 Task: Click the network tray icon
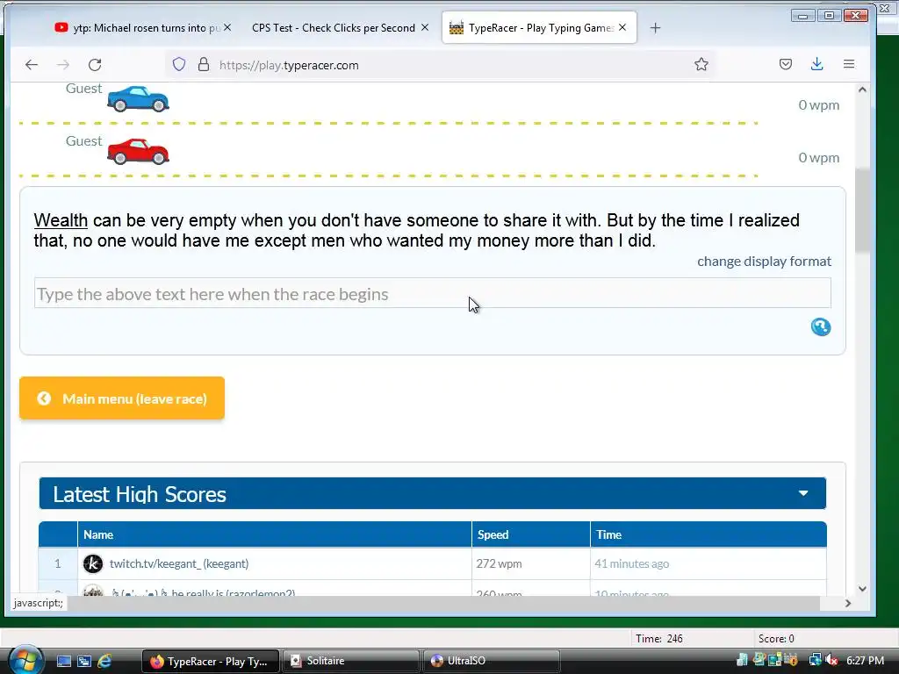pyautogui.click(x=815, y=661)
